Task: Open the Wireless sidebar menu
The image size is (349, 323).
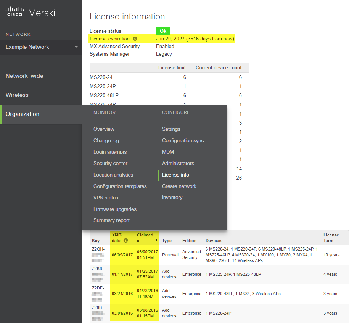Action: (x=17, y=95)
